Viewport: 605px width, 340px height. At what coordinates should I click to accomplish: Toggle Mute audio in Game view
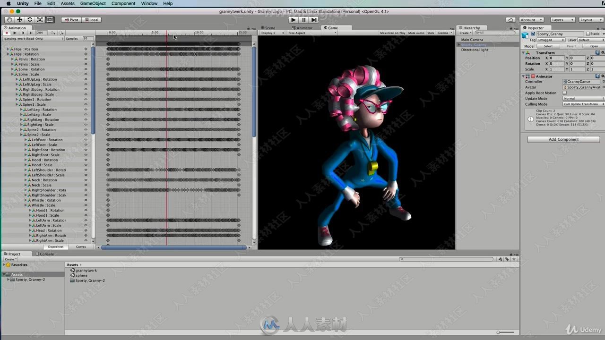[416, 33]
